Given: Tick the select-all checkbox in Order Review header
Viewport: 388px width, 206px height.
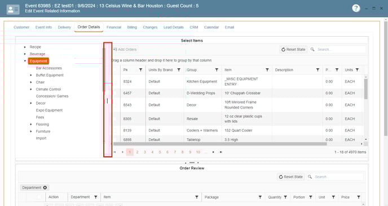Looking at the screenshot, I should pos(39,197).
